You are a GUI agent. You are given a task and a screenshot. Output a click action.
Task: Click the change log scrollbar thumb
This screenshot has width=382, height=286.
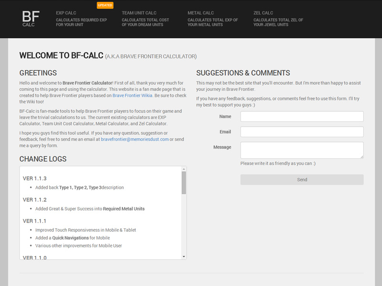click(184, 183)
